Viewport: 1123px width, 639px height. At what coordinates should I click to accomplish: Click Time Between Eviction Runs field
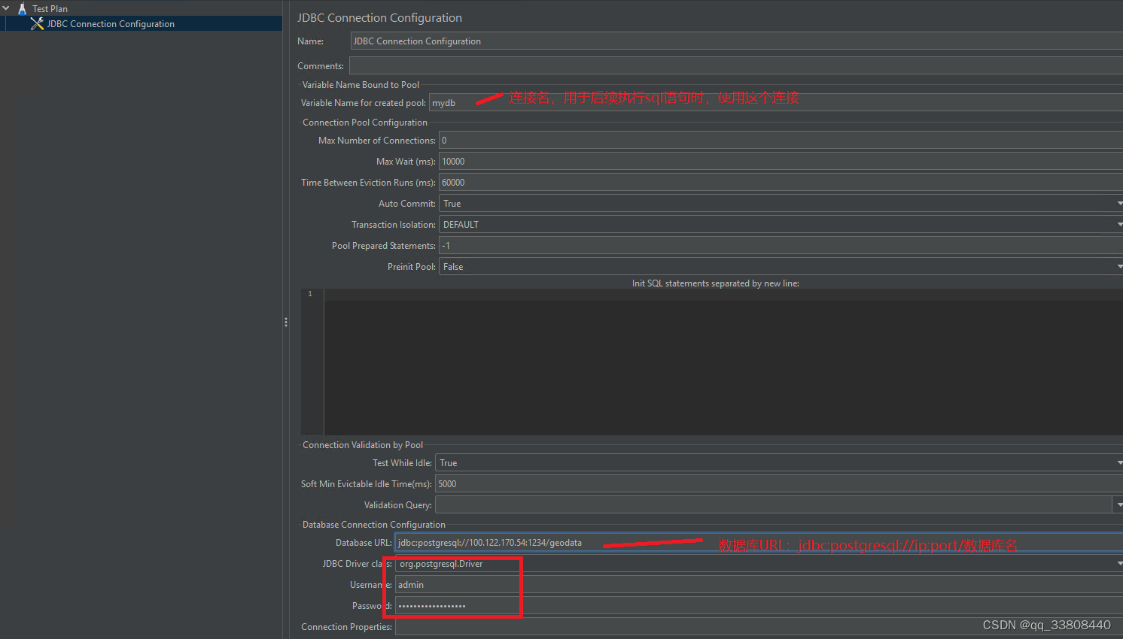(781, 183)
